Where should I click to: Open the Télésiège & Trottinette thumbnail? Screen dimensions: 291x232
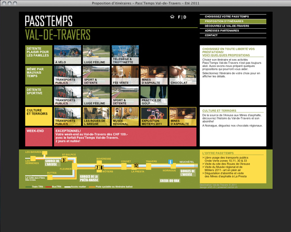125,55
